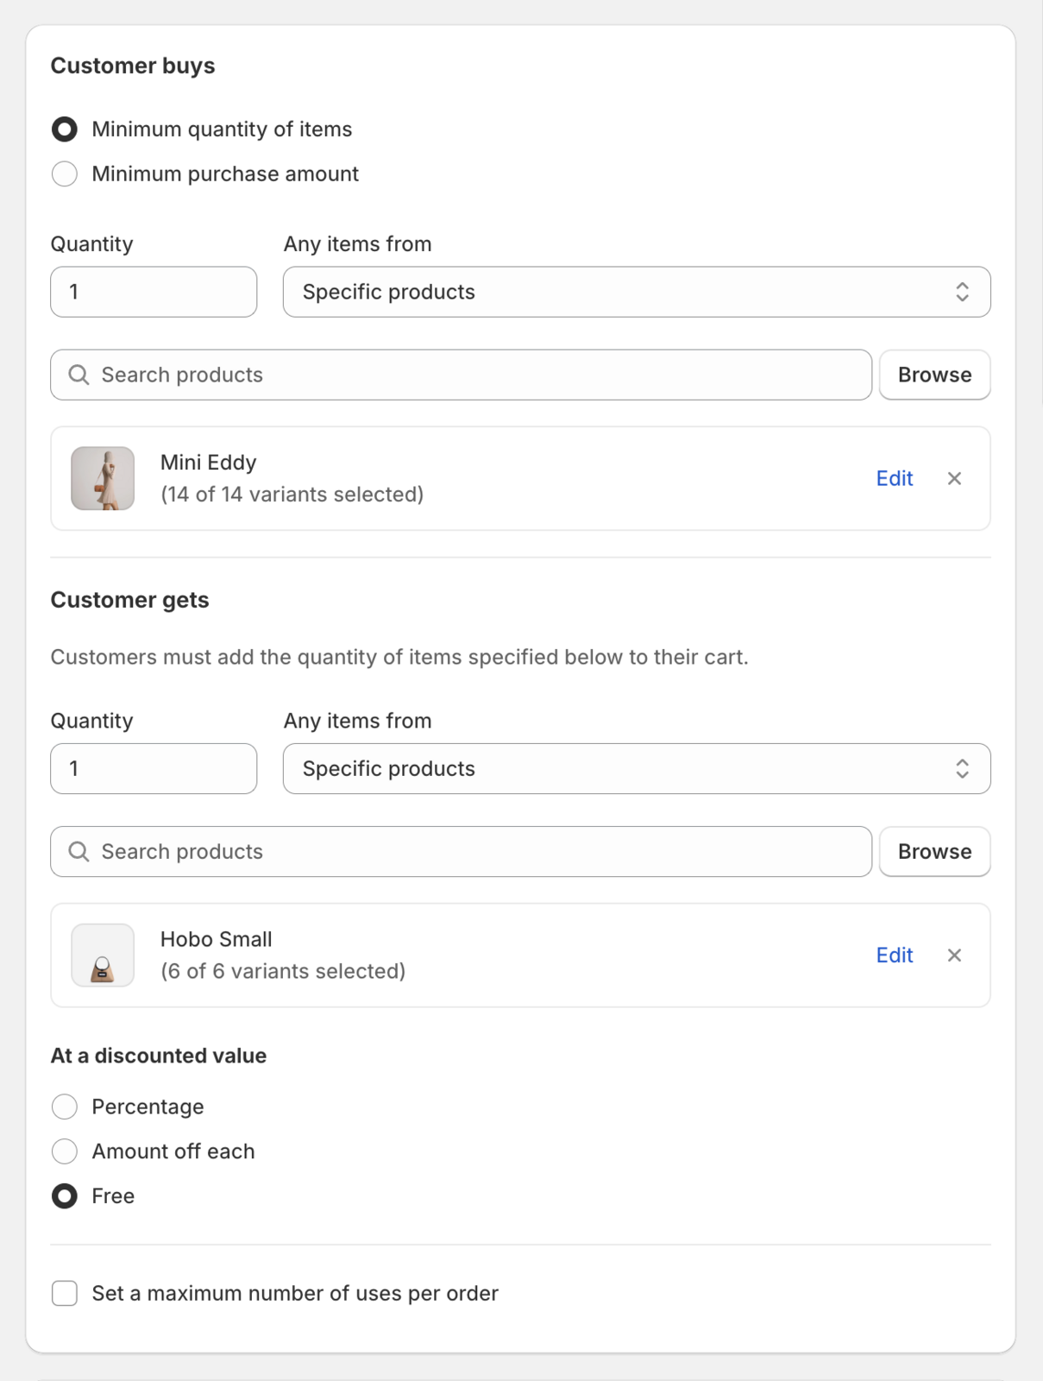Browse products for Customer gets
The image size is (1043, 1381).
point(934,852)
